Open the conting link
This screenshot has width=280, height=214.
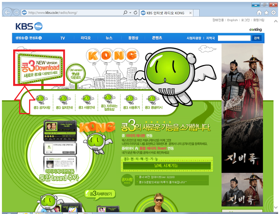[256, 30]
